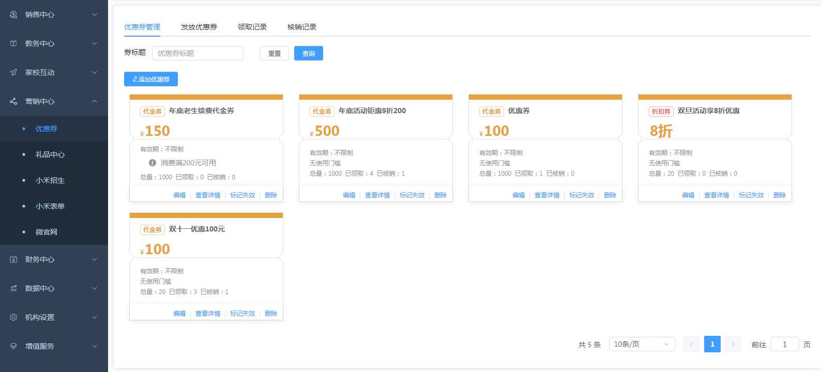Click the 代金券 tag on 双十一优惠100元 card
Viewport: 821px width, 372px height.
point(153,230)
